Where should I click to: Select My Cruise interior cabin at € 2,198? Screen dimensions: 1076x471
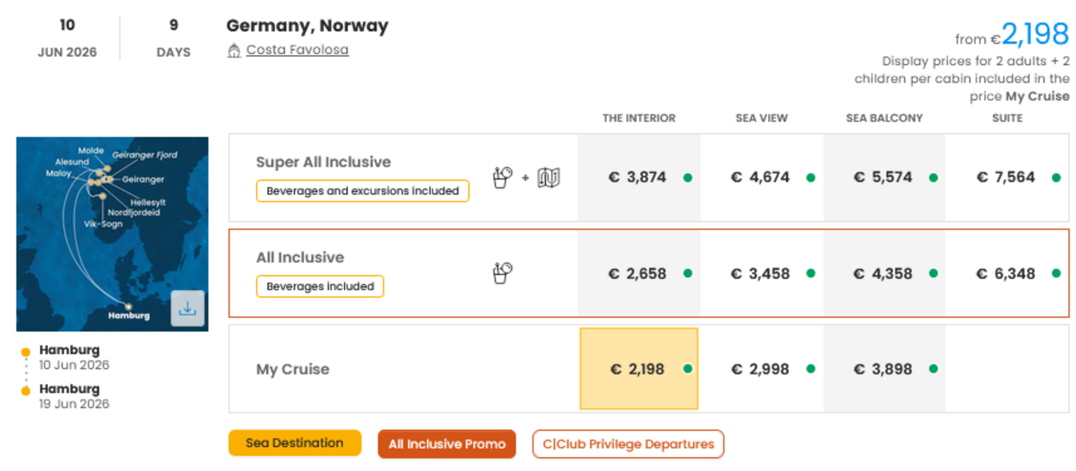click(638, 369)
